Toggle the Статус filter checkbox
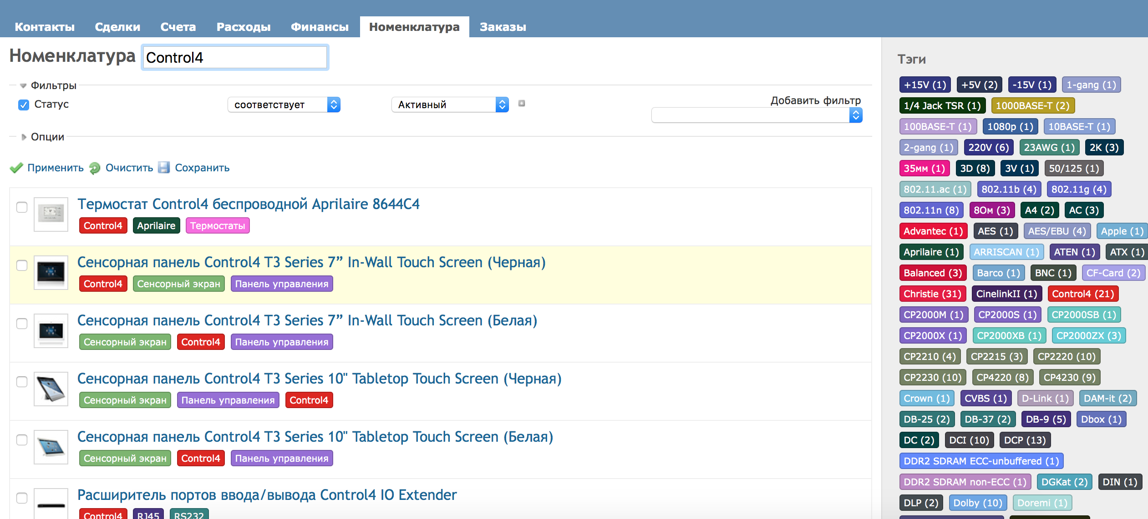 point(24,105)
